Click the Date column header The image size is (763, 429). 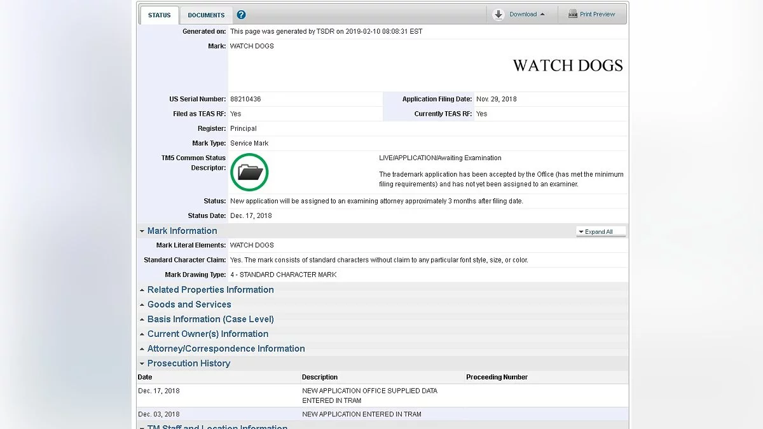(x=145, y=377)
